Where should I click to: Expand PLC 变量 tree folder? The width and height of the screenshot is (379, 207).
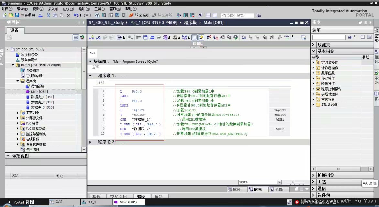[18, 123]
